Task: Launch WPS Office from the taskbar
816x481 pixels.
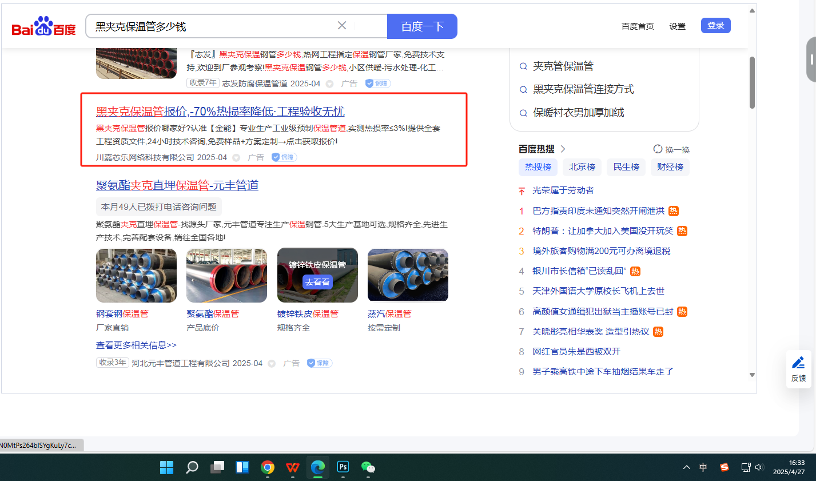Action: 293,467
